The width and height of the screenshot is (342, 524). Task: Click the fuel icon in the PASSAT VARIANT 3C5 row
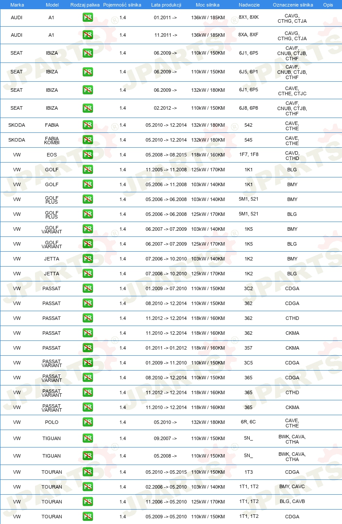[x=87, y=363]
